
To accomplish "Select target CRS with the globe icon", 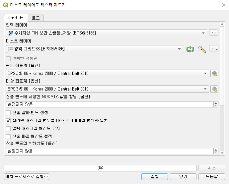I will pyautogui.click(x=214, y=89).
